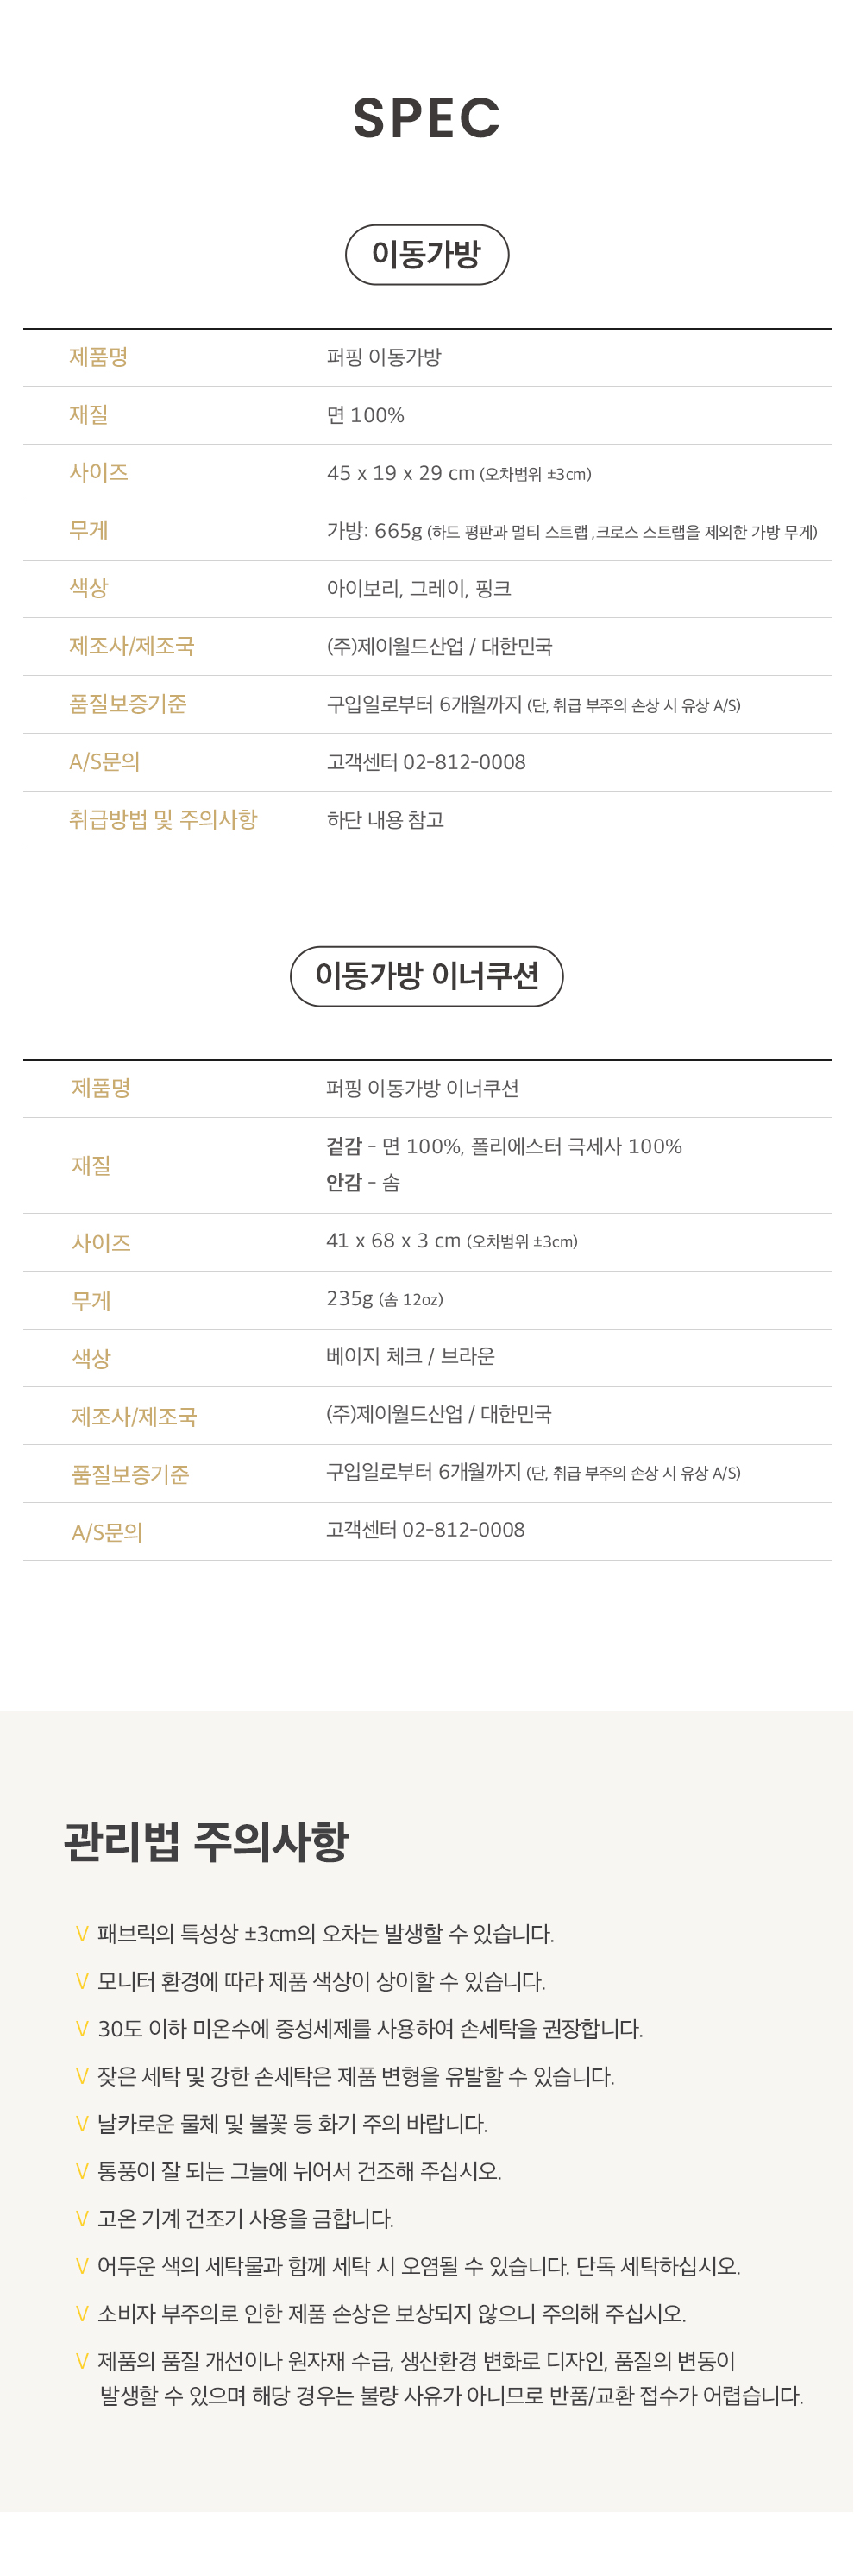This screenshot has height=2576, width=854.
Task: Click the V mark beside 통풍이 잘 되는 그늘
Action: click(x=82, y=2171)
